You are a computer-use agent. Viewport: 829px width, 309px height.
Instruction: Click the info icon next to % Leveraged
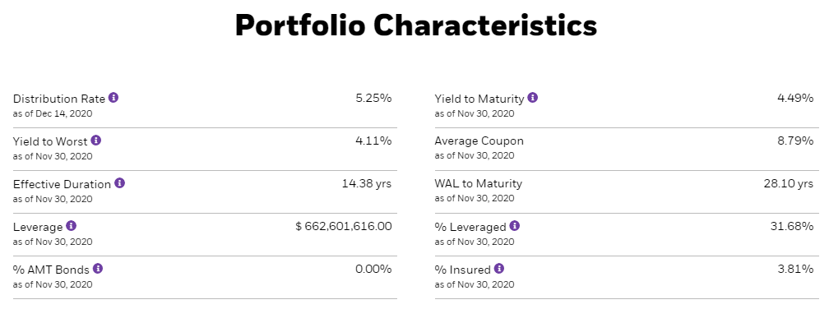(x=515, y=226)
